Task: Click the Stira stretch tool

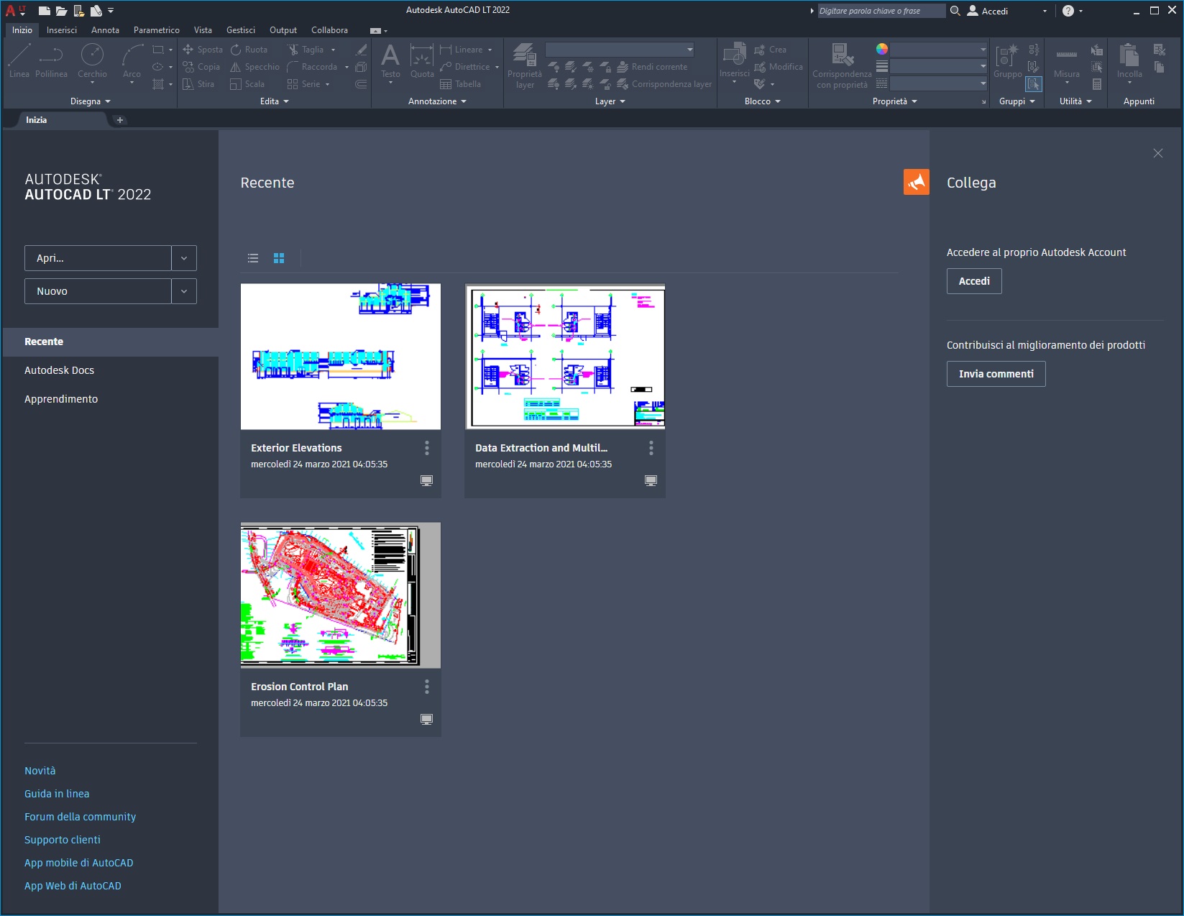Action: pos(198,84)
